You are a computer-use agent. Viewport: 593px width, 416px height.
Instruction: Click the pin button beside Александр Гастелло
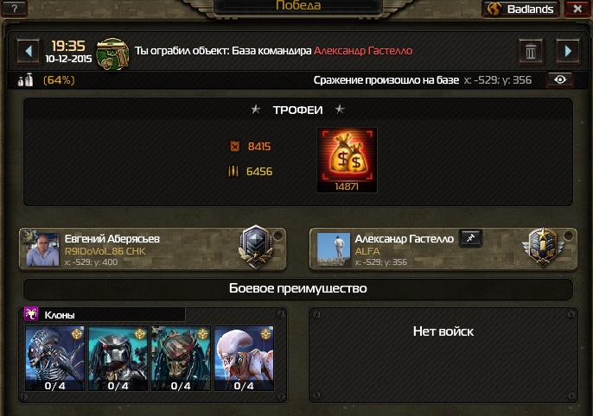[470, 238]
